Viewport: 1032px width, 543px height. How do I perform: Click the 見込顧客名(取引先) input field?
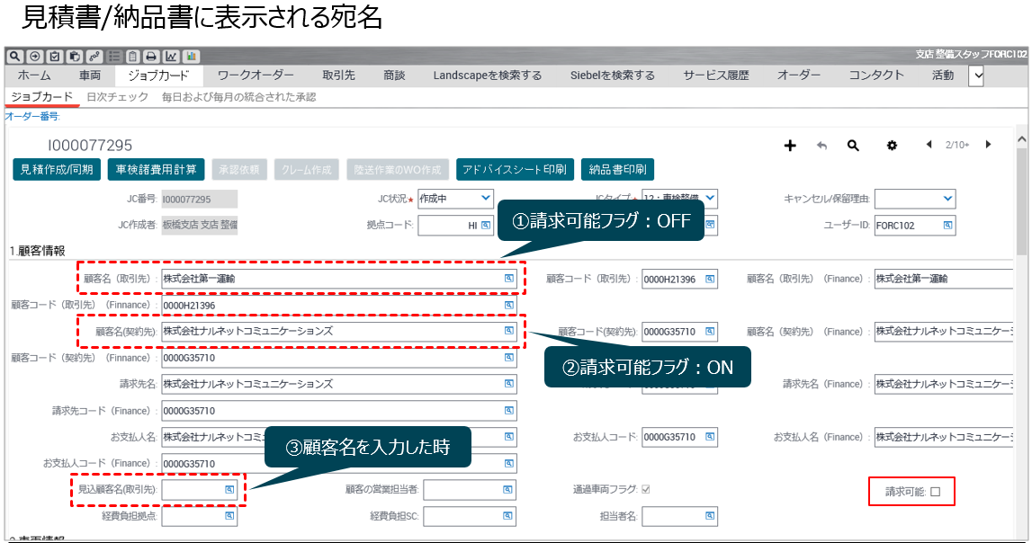[192, 490]
